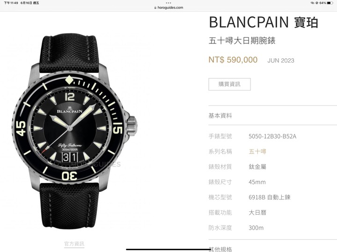
Task: Tap the clock time in status bar
Action: click(11, 3)
